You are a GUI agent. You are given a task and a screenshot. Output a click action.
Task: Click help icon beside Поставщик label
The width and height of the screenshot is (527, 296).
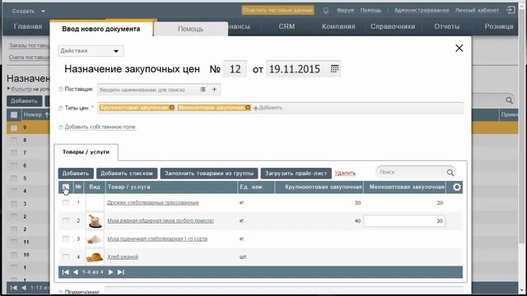[60, 90]
